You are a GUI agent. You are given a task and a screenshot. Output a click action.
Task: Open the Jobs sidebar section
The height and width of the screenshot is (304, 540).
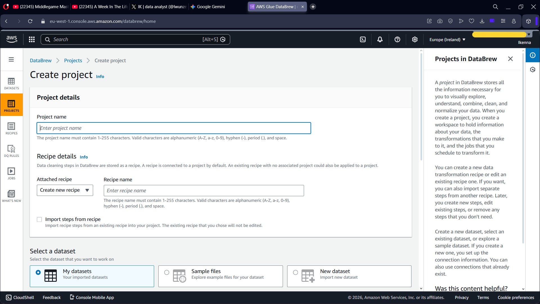coord(11,174)
